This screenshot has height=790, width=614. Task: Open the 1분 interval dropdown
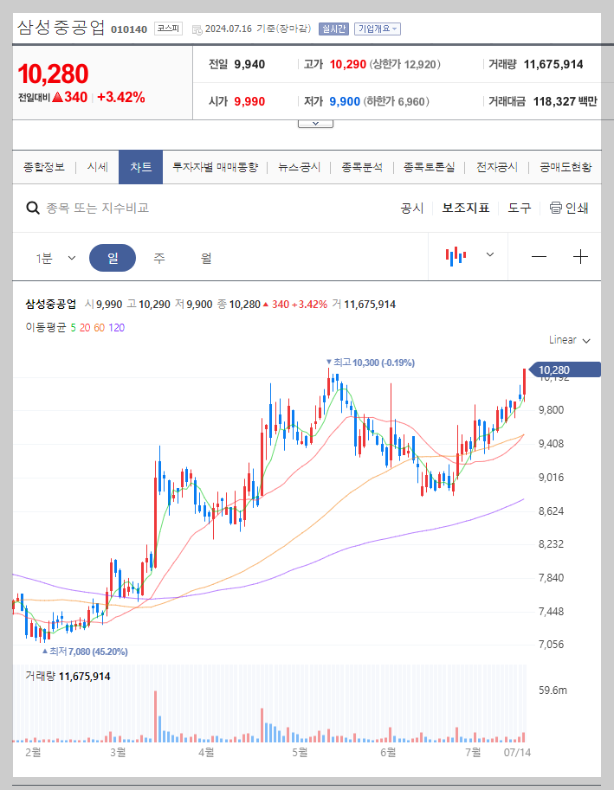(55, 258)
